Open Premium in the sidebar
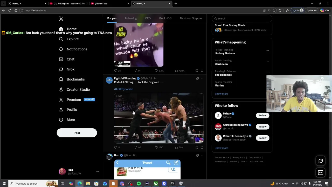 pyautogui.click(x=77, y=99)
